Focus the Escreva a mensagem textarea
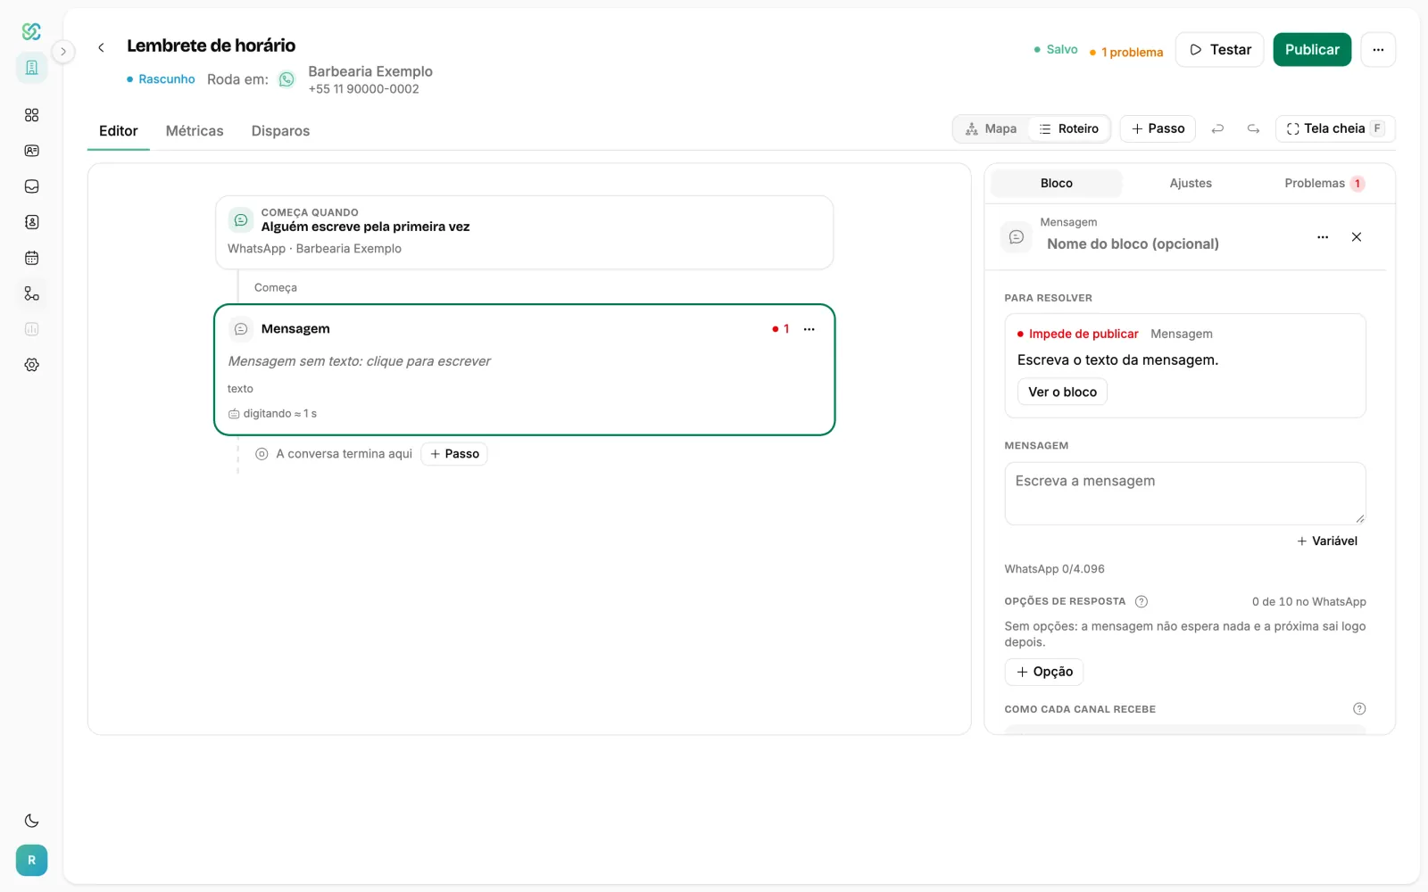Image resolution: width=1428 pixels, height=892 pixels. click(1185, 493)
